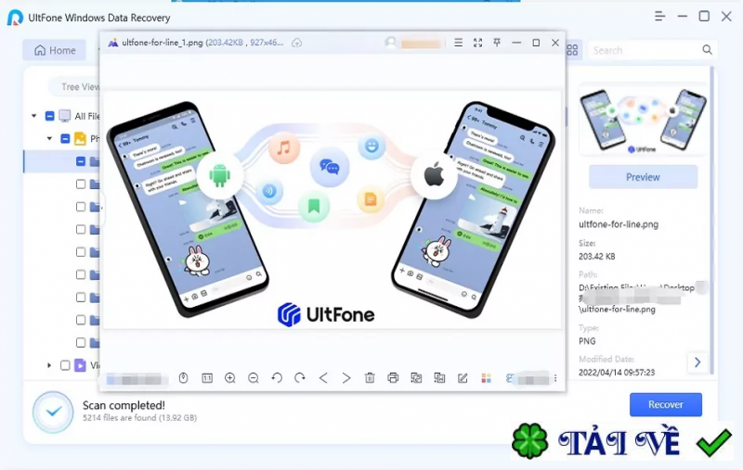Image resolution: width=743 pixels, height=470 pixels.
Task: Print the current image
Action: coord(393,378)
